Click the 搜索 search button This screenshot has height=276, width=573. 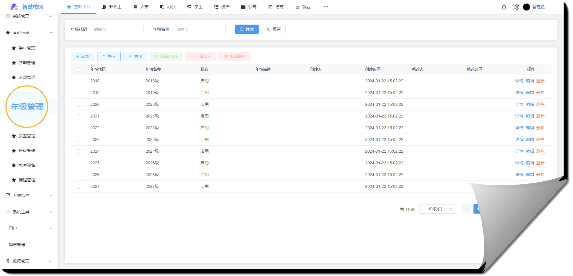tap(247, 29)
